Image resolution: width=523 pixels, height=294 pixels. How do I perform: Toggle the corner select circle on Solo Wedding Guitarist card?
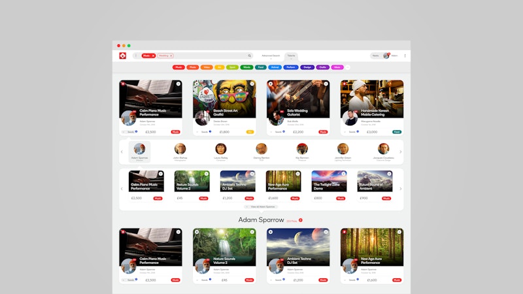coord(326,84)
